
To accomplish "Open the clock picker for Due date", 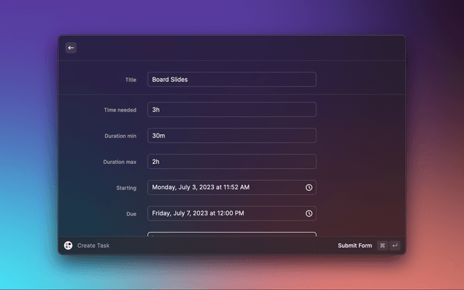I will pyautogui.click(x=309, y=214).
